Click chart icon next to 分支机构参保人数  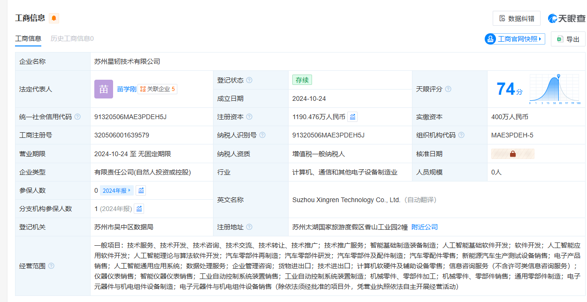139,209
